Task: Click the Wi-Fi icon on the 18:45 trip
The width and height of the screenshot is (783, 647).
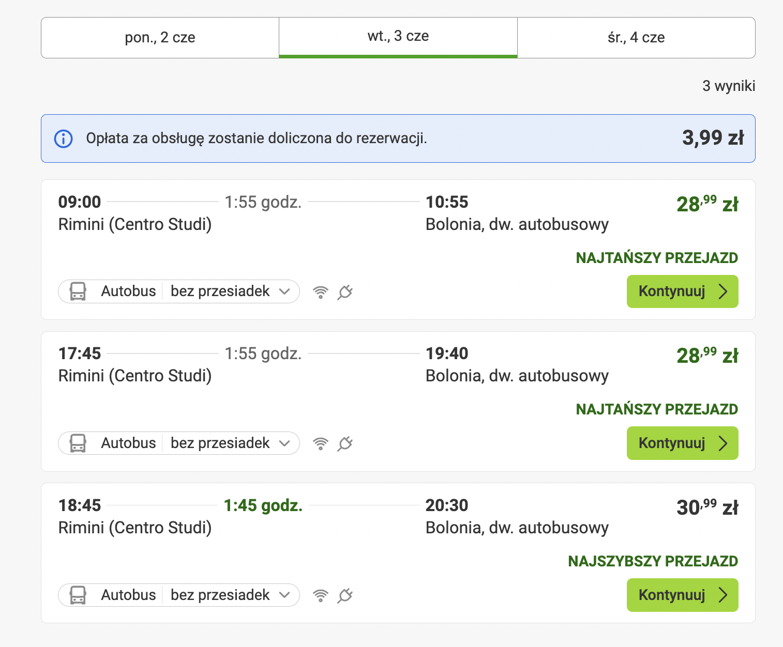Action: pos(321,596)
